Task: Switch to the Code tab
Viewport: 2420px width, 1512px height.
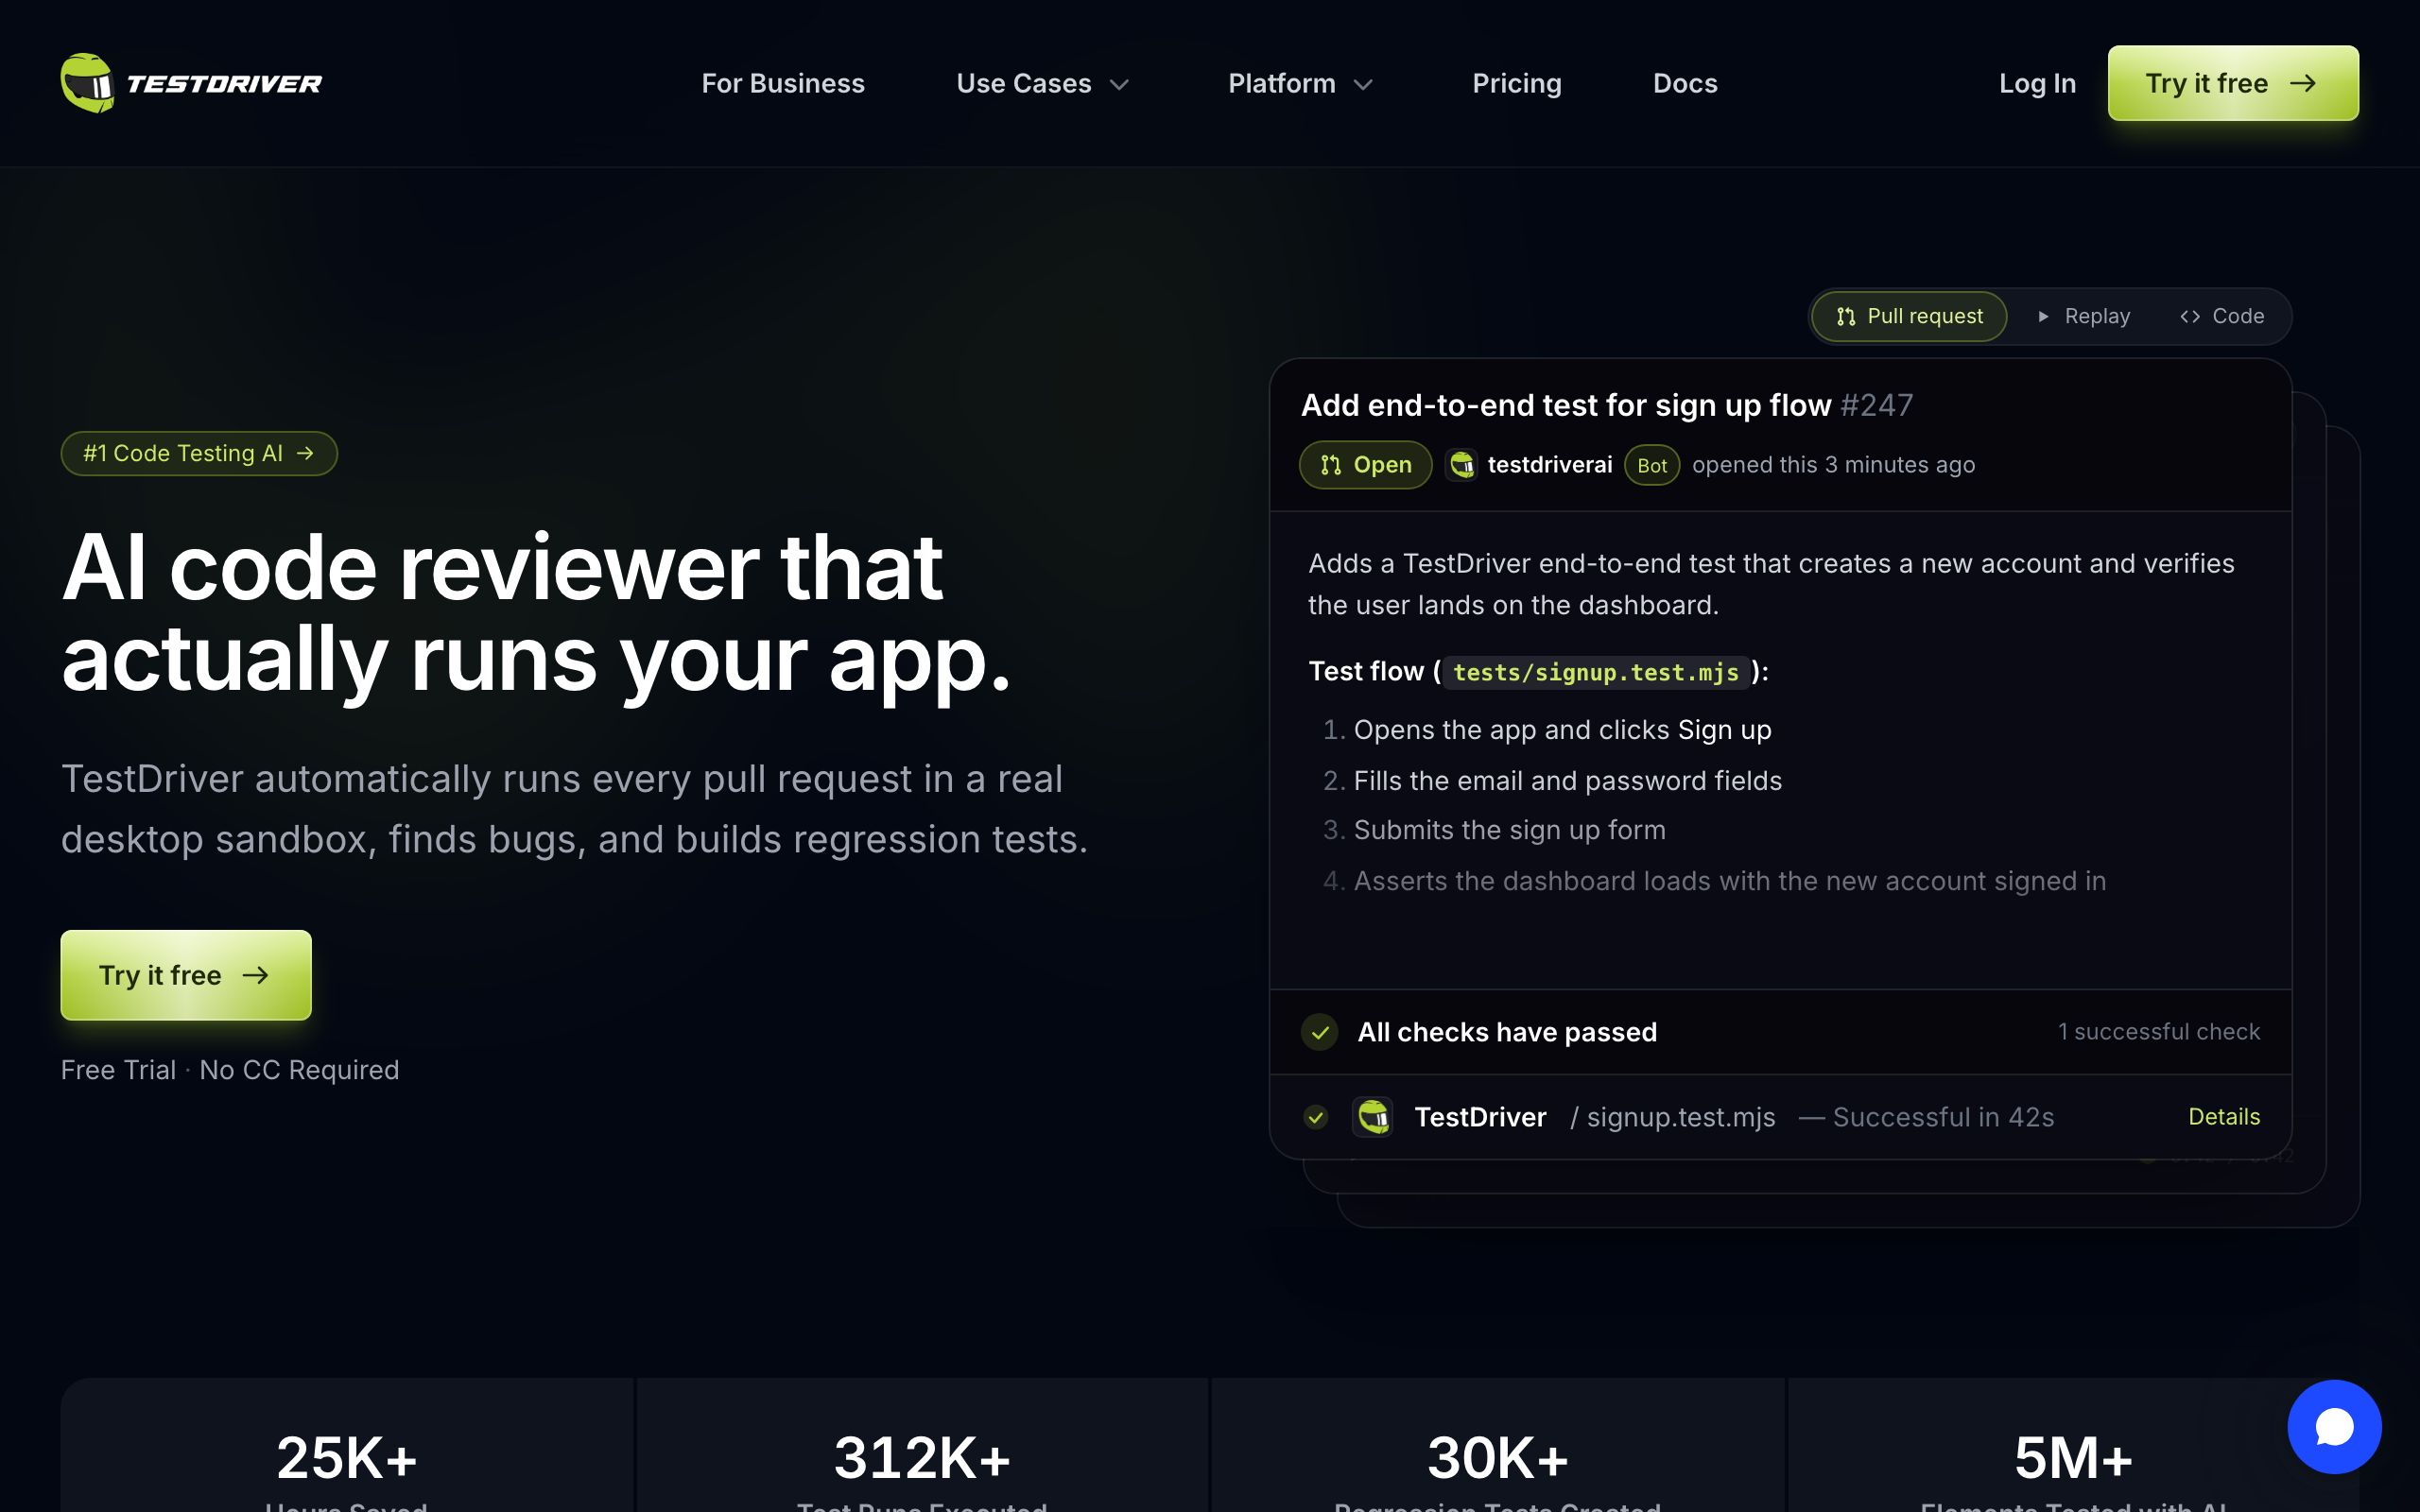Action: 2222,316
